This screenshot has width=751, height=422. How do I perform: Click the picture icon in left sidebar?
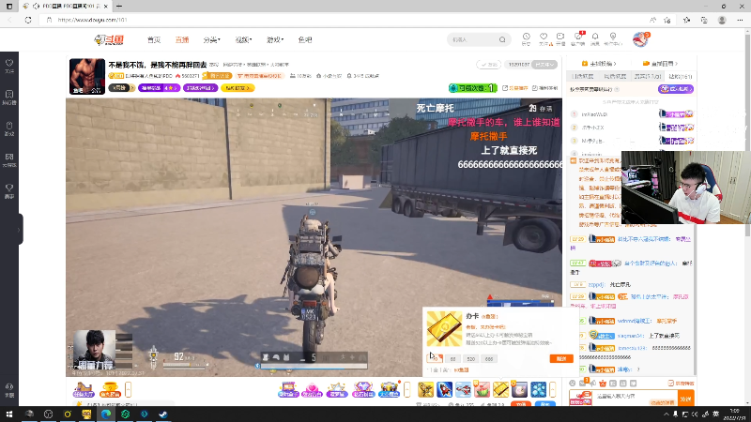click(9, 157)
